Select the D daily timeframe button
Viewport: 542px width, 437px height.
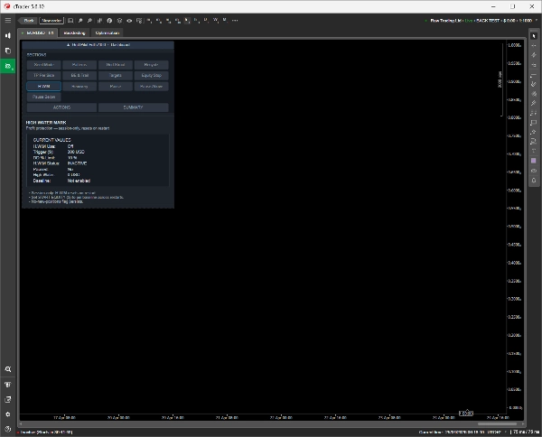[x=206, y=21]
